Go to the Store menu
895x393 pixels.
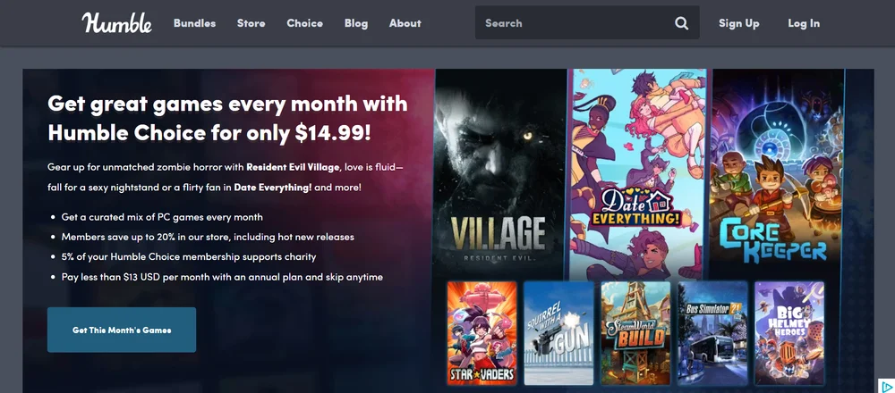coord(251,23)
